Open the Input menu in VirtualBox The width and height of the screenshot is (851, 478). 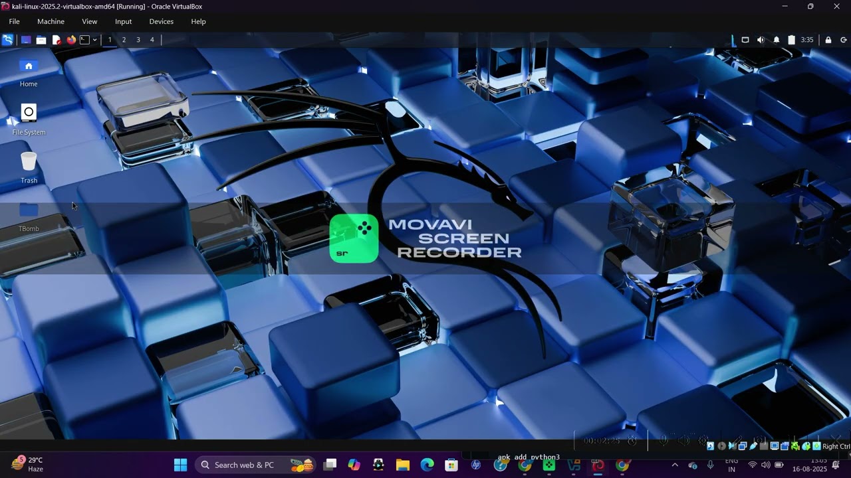point(124,21)
